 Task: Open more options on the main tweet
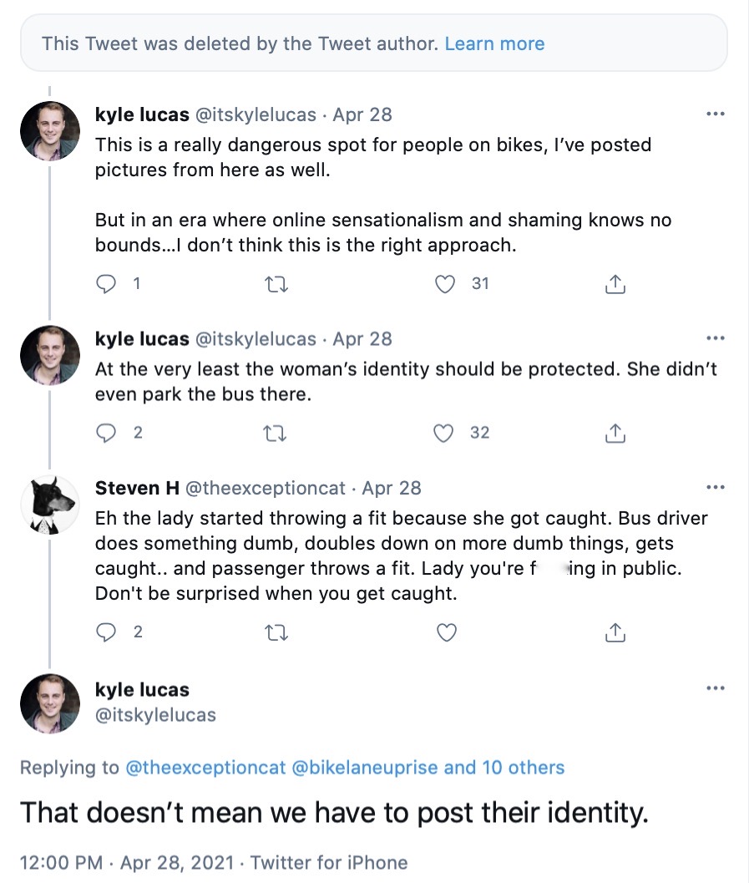(x=716, y=688)
